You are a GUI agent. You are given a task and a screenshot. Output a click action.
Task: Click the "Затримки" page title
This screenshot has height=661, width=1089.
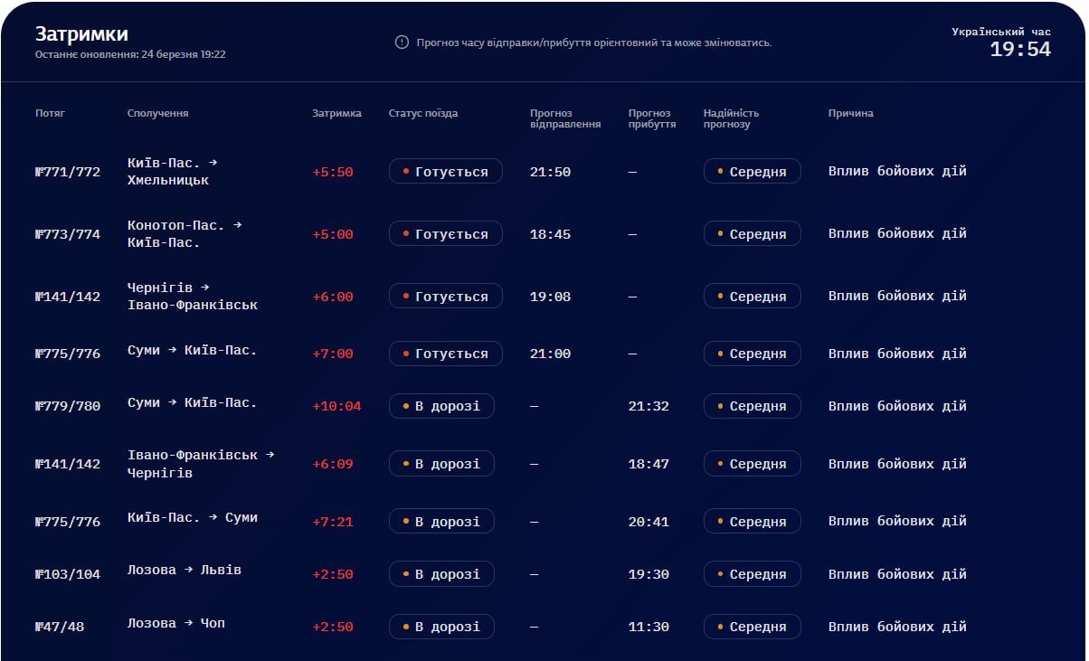pos(81,34)
